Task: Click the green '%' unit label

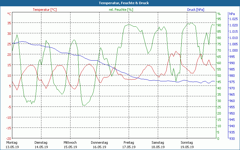Action: [219, 14]
